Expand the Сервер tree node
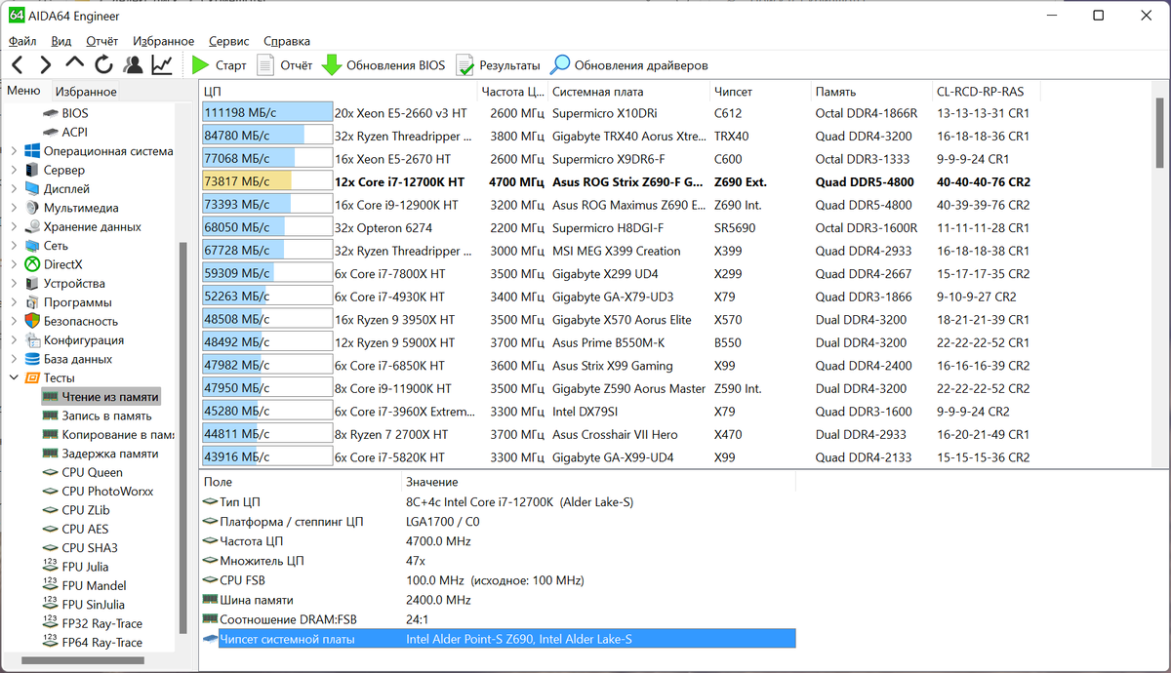 tap(13, 170)
